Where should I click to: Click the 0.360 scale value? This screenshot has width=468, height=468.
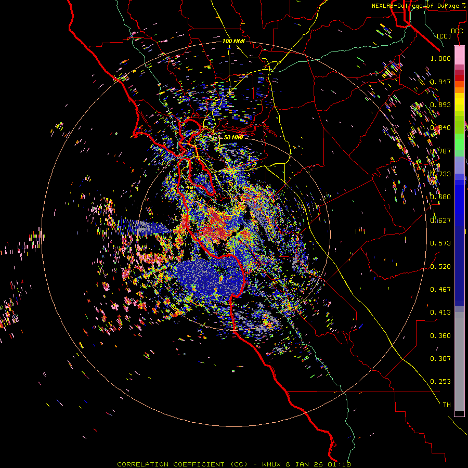pos(440,336)
